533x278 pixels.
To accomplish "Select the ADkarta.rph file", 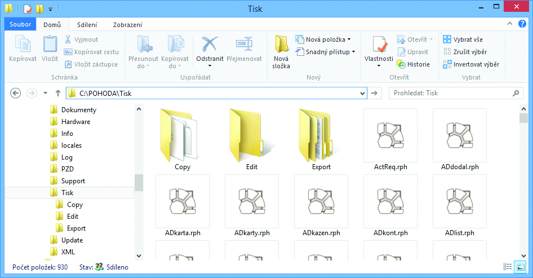I will pyautogui.click(x=183, y=205).
